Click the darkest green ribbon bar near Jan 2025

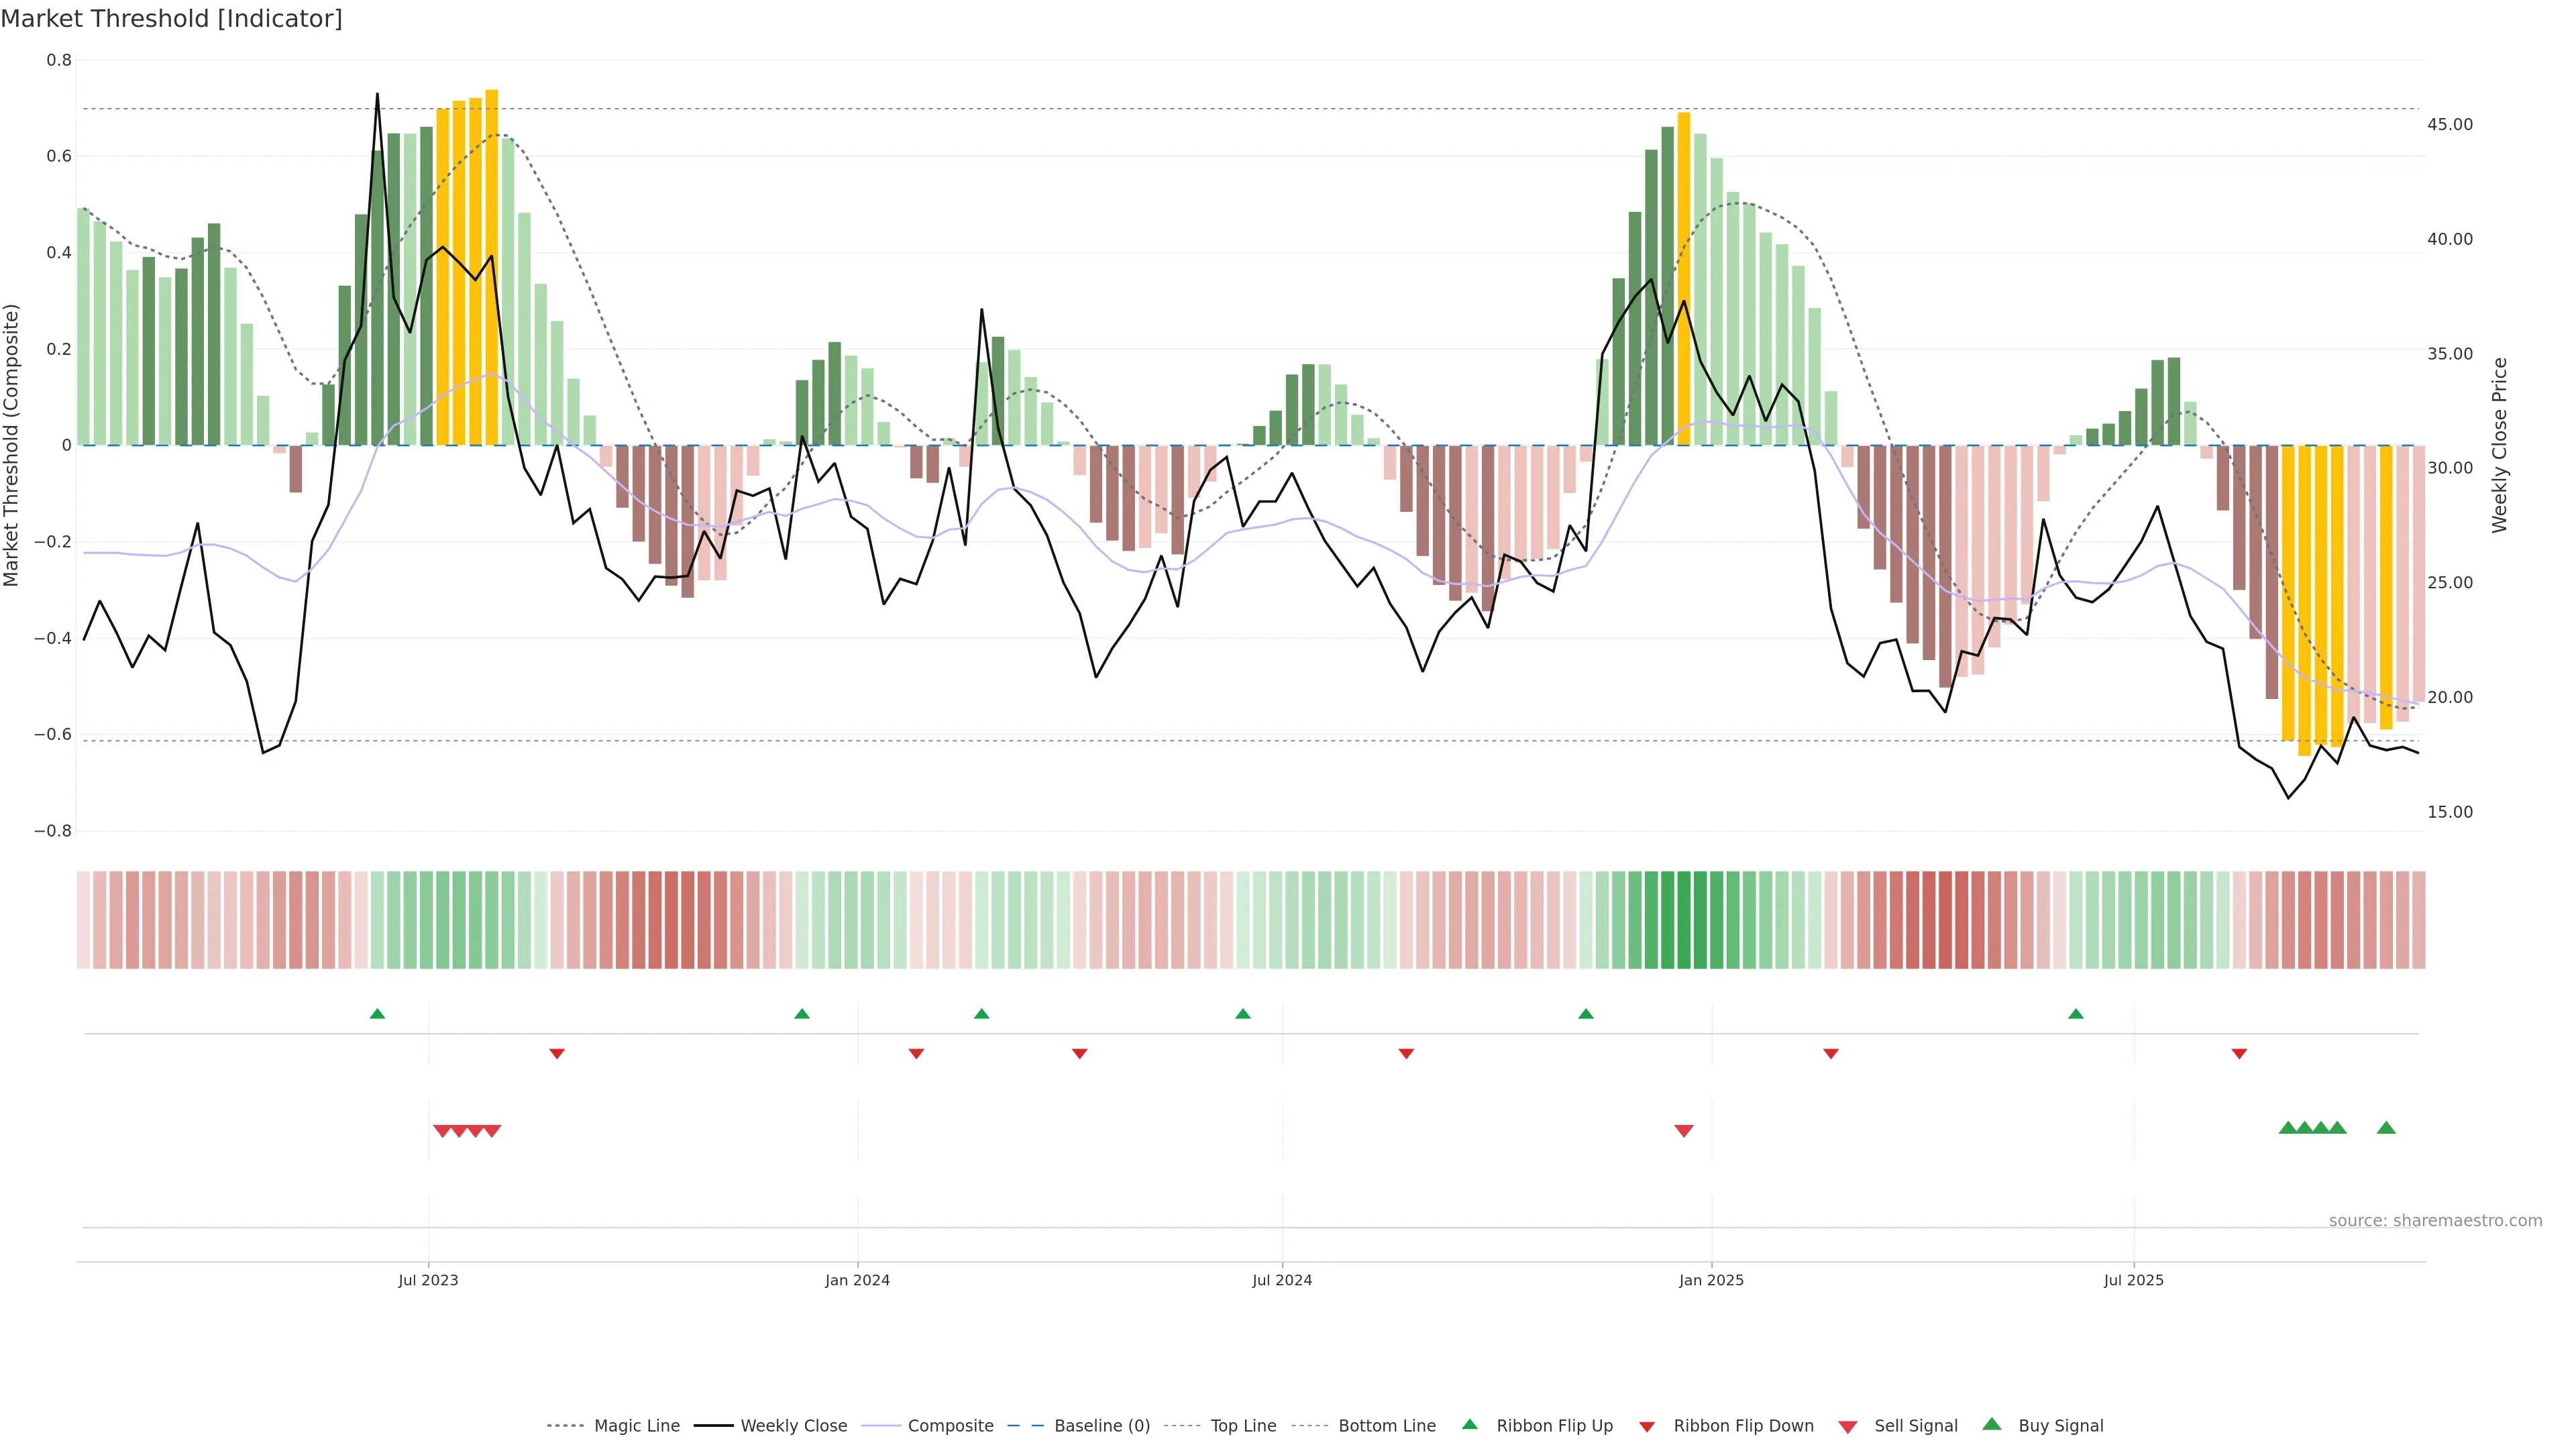click(1684, 920)
